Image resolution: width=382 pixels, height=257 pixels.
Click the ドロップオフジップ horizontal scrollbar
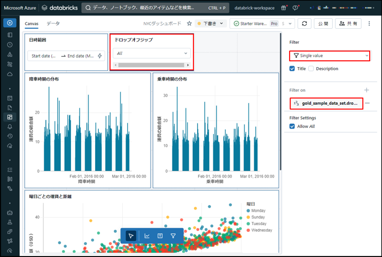click(x=152, y=65)
